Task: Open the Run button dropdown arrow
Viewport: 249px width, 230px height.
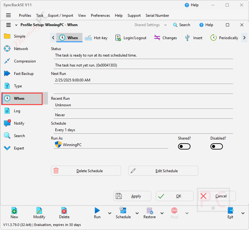Action: (110, 213)
